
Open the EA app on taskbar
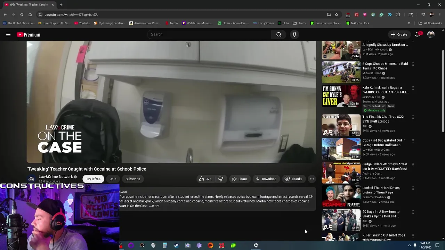coord(210,245)
